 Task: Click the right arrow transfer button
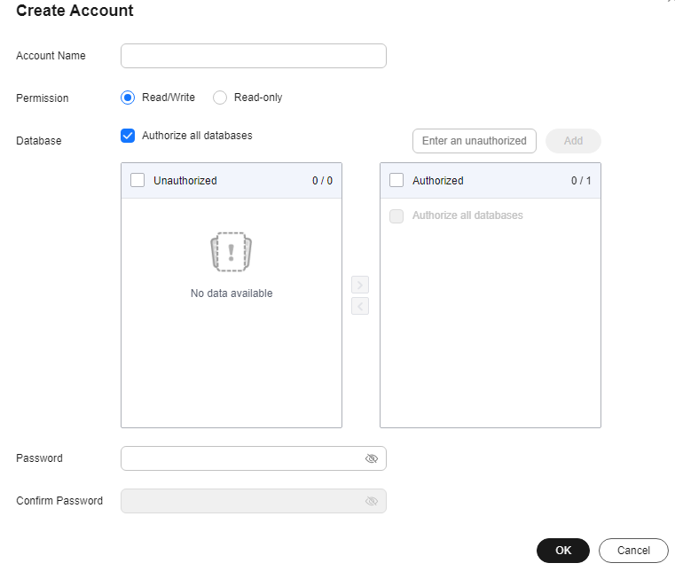(360, 285)
